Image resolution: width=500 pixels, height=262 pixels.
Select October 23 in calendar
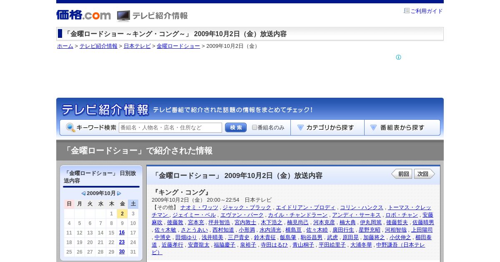122,242
